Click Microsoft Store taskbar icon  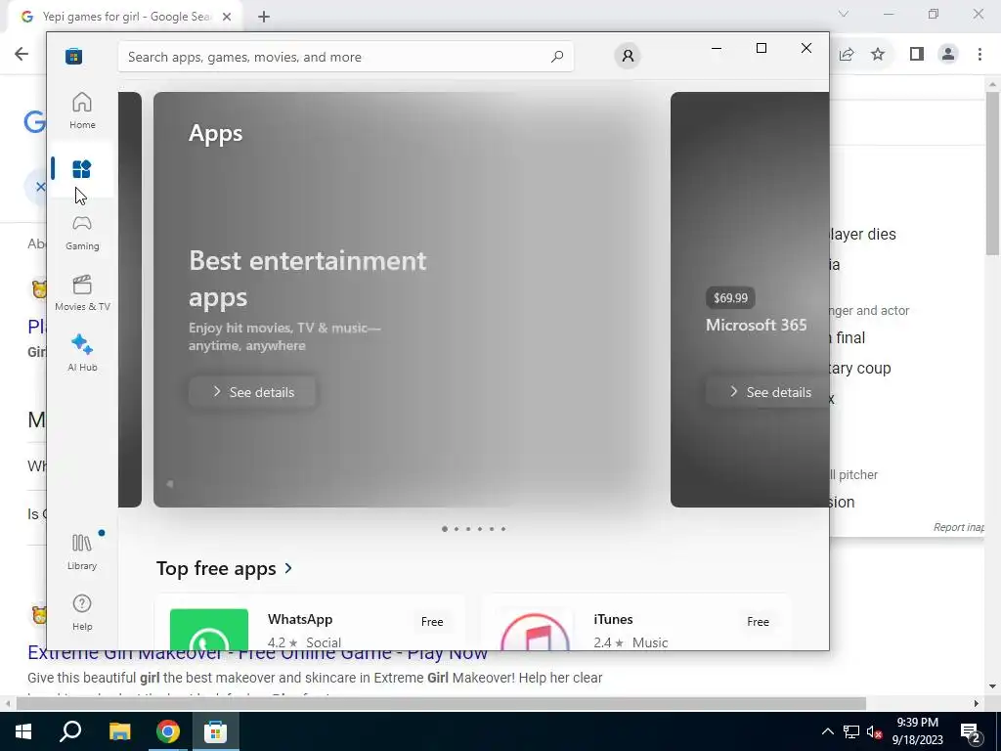[x=215, y=731]
